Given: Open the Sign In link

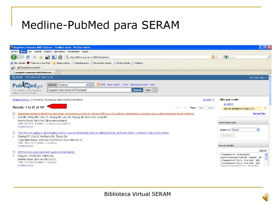Looking at the screenshot, I should click(263, 77).
